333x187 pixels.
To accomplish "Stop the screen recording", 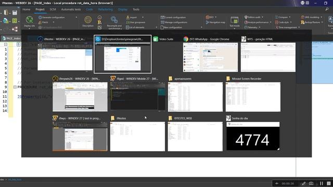I will (329, 183).
